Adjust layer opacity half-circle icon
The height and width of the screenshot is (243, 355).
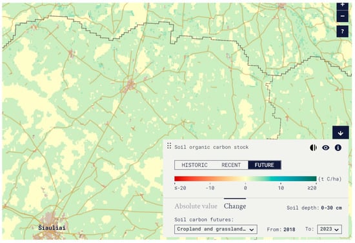[x=313, y=148]
